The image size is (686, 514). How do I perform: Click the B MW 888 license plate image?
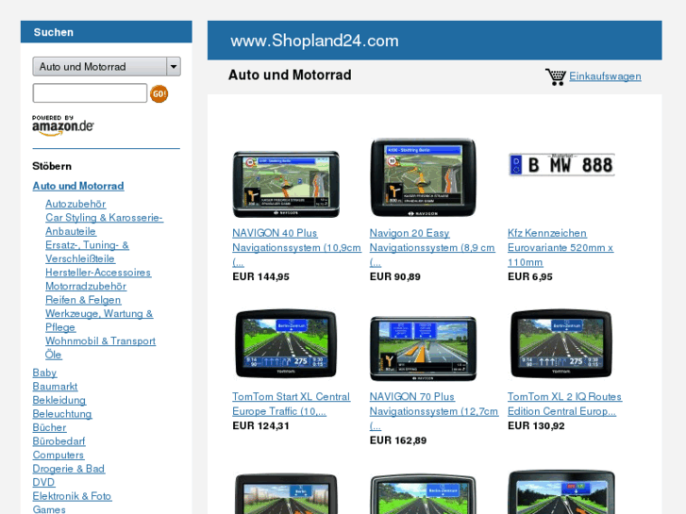point(561,165)
